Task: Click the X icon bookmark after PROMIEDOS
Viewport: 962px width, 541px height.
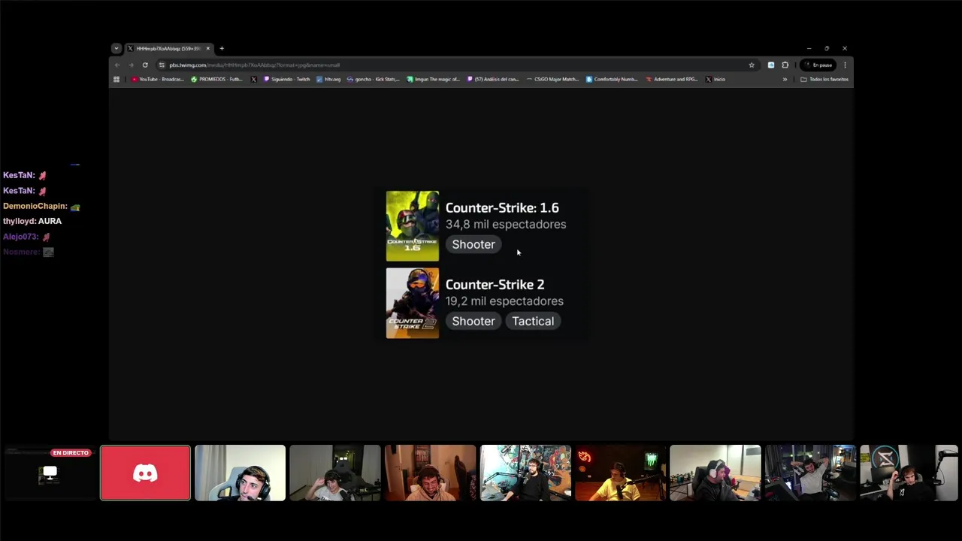Action: 253,79
